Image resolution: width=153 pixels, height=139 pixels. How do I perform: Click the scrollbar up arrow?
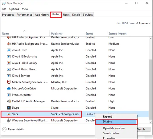coord(151,39)
